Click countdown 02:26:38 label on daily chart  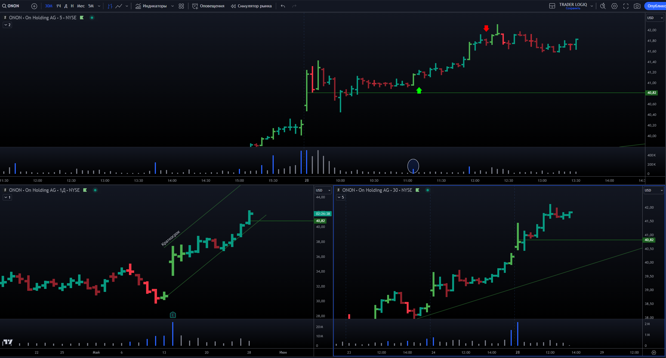323,214
